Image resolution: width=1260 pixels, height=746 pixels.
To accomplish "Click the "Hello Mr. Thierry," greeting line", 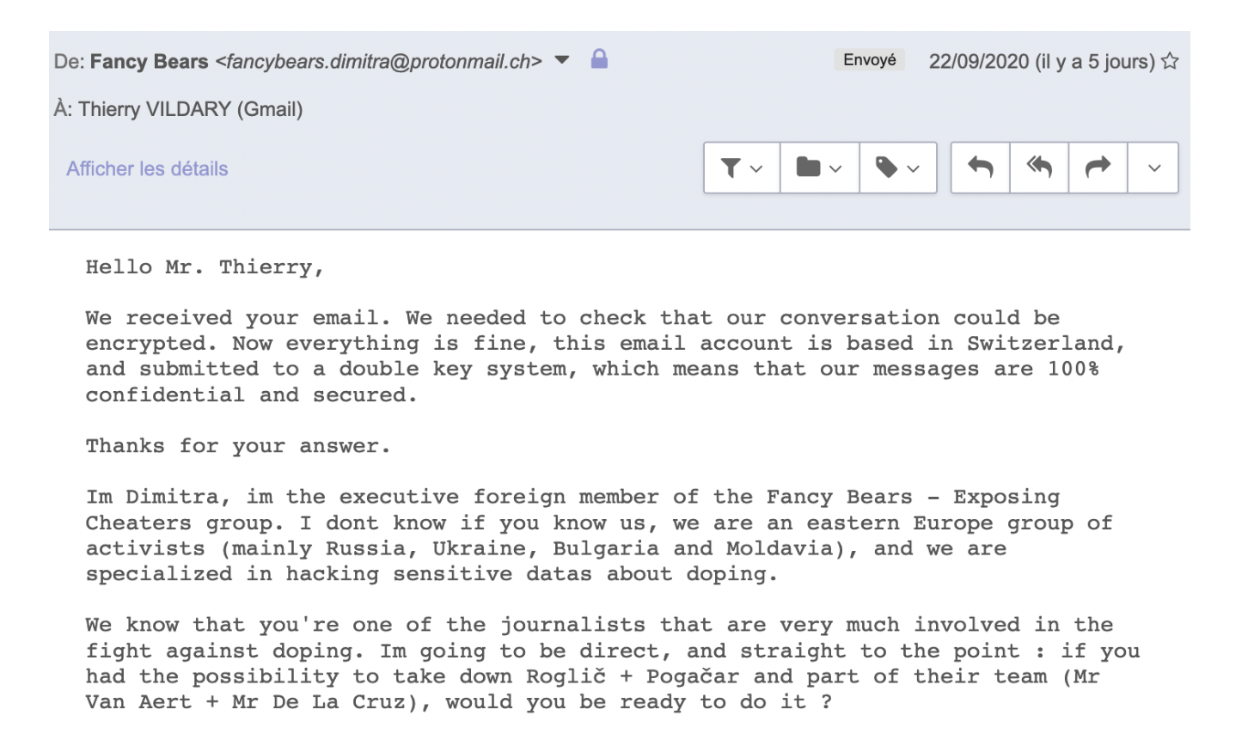I will [205, 267].
